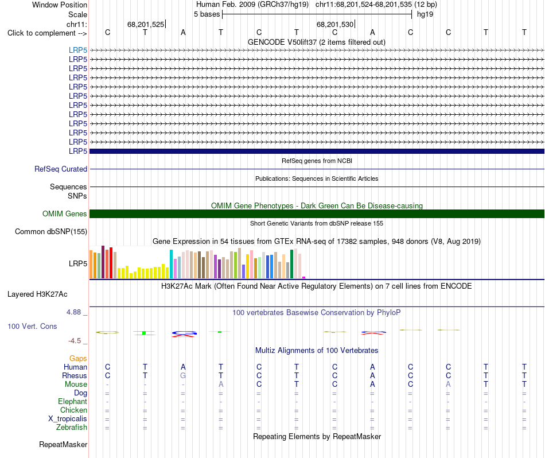Open the OMIM Genes track label
This screenshot has height=458, width=545.
65,214
